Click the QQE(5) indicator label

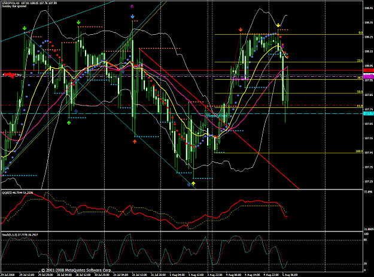[x=17, y=192]
